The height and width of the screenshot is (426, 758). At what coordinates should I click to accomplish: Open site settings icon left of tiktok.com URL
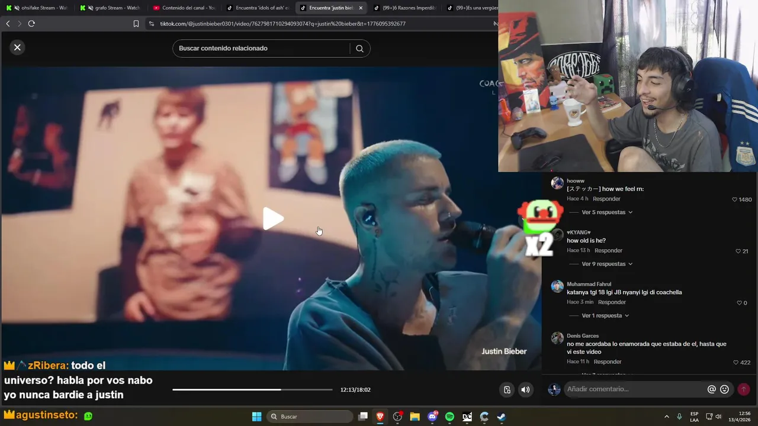tap(152, 24)
